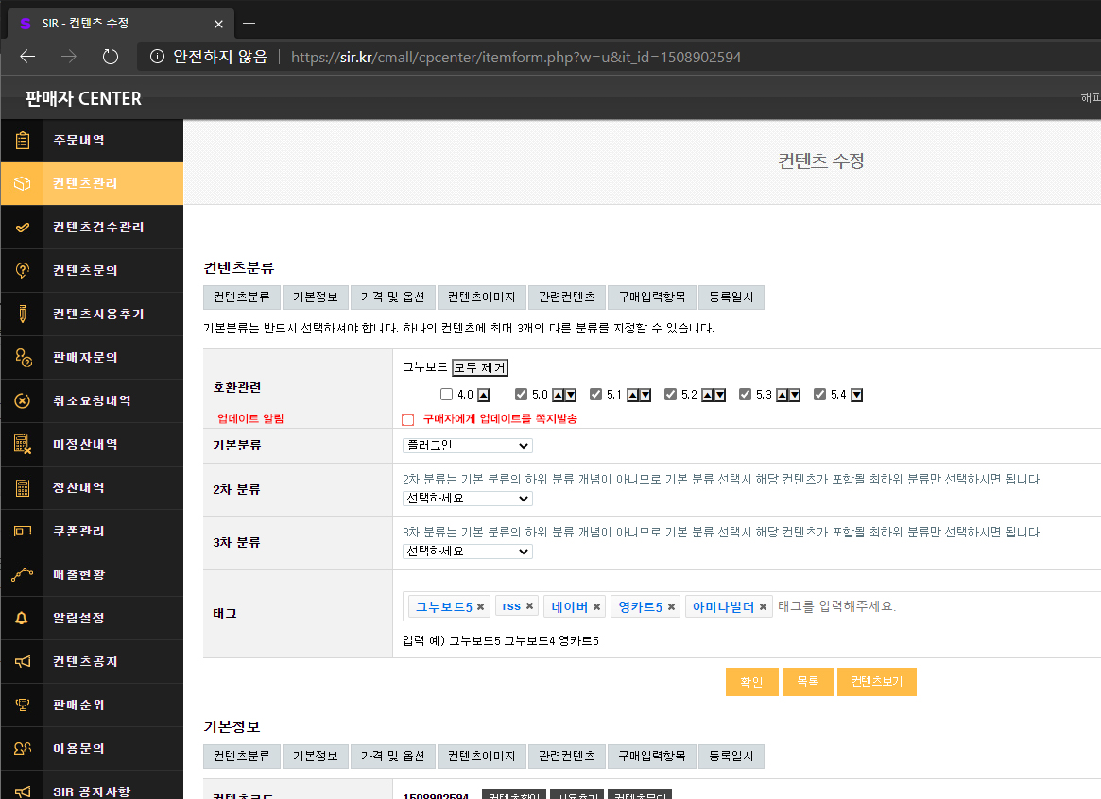Uncheck the 5.2 compatibility checkbox

(671, 395)
